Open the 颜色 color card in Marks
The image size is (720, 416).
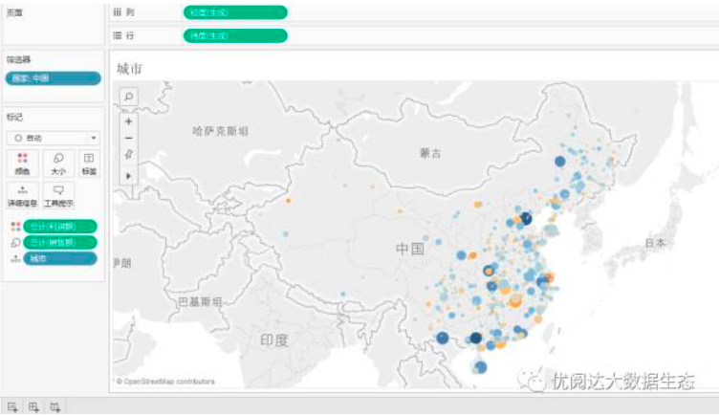22,164
